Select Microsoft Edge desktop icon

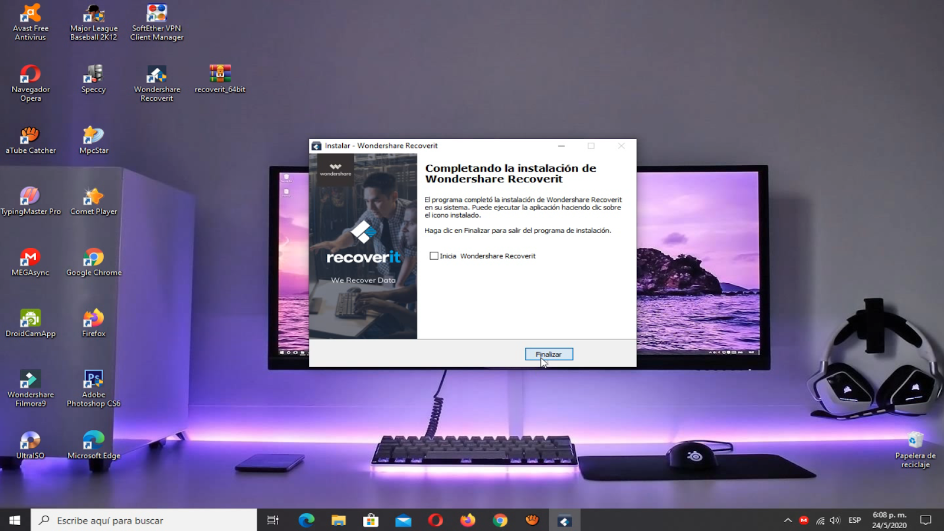click(x=94, y=445)
